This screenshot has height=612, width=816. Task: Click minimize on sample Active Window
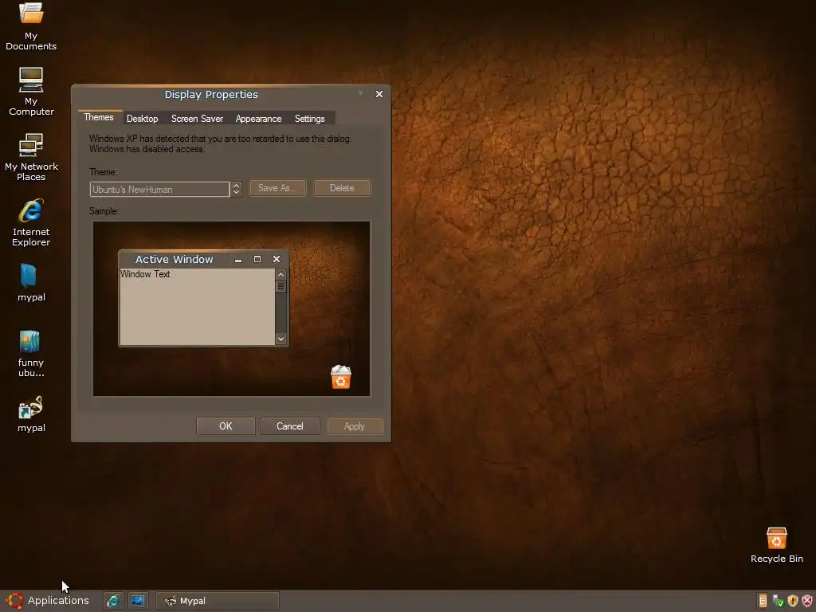point(237,259)
